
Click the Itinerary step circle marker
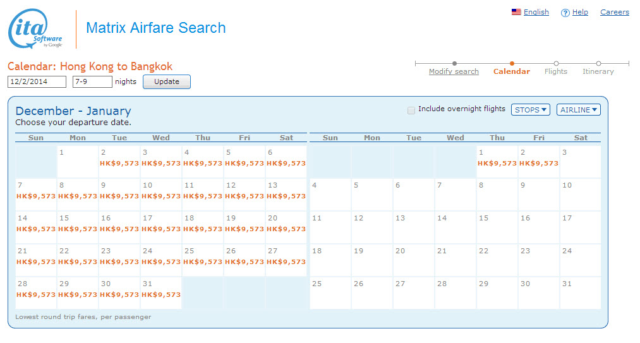[x=598, y=63]
